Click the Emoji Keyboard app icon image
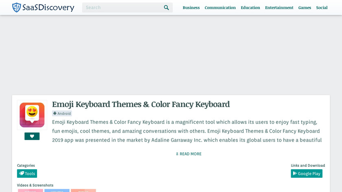Image resolution: width=342 pixels, height=192 pixels. click(32, 115)
